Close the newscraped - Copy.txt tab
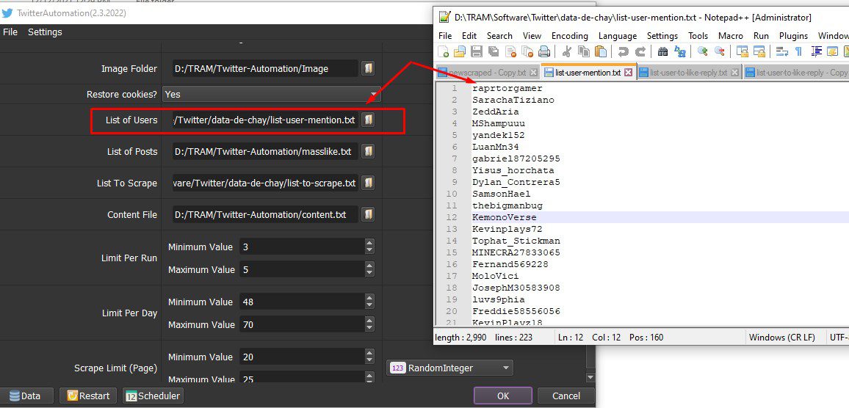The height and width of the screenshot is (408, 849). pyautogui.click(x=533, y=72)
